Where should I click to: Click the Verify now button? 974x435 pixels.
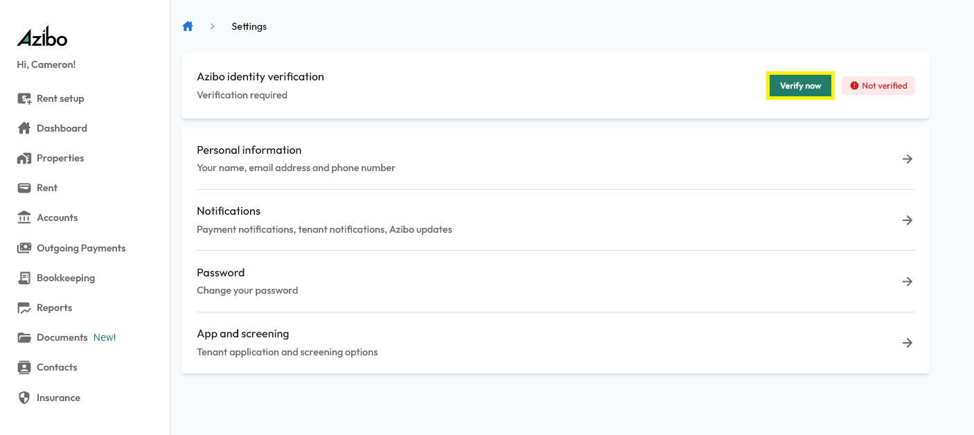[x=800, y=86]
